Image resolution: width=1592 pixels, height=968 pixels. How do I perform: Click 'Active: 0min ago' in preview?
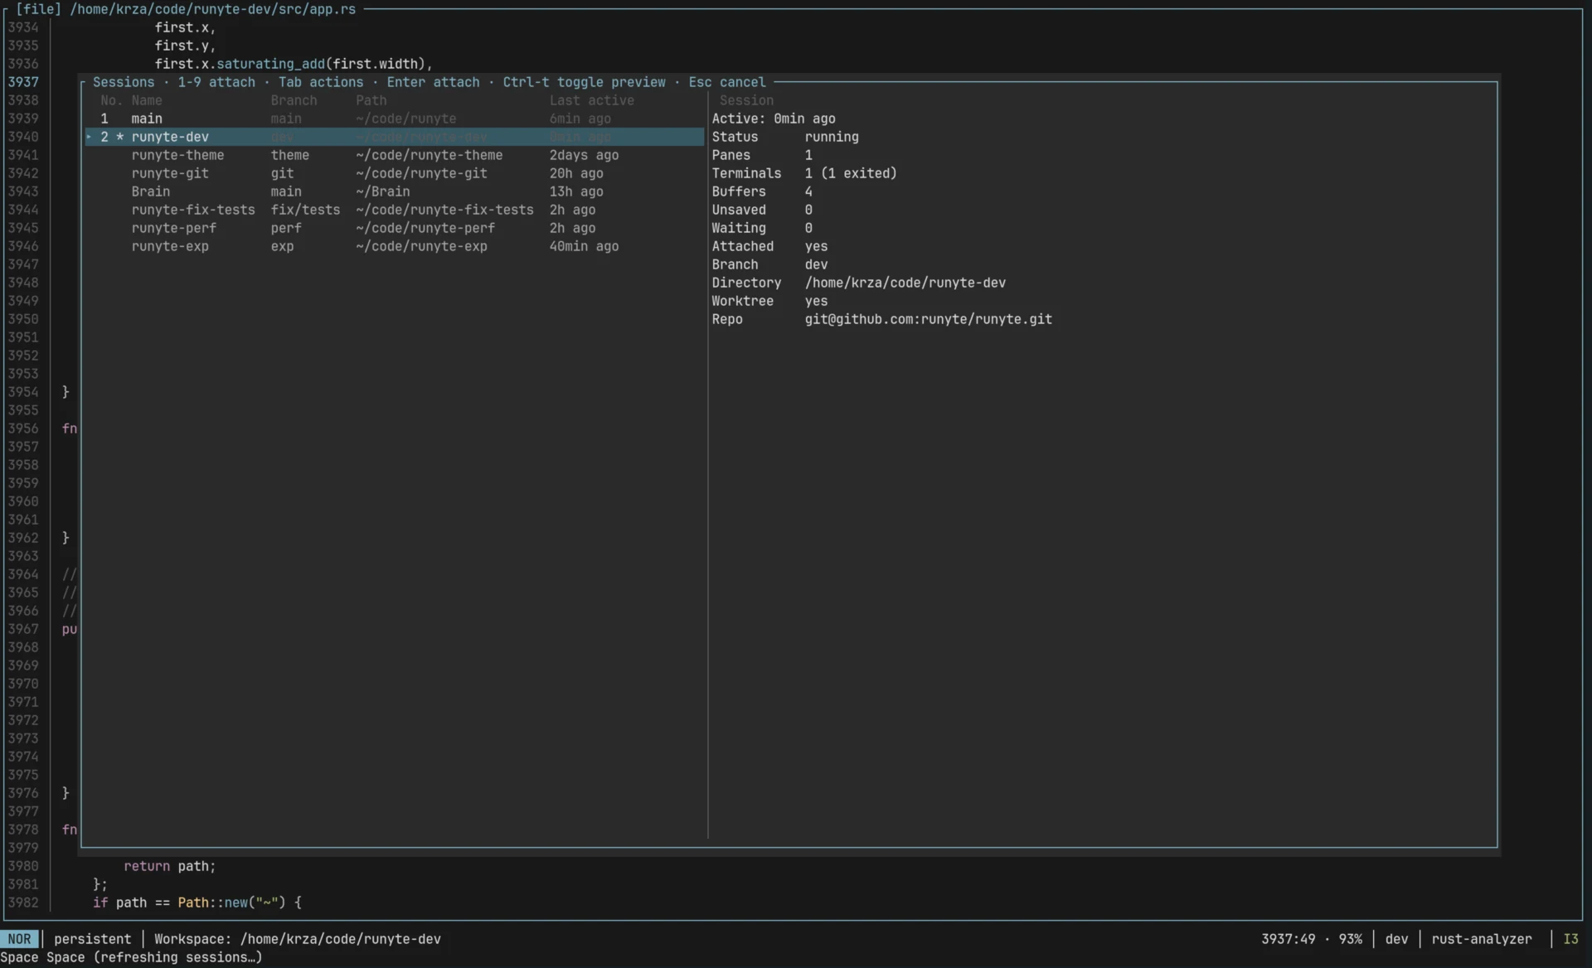pos(774,119)
